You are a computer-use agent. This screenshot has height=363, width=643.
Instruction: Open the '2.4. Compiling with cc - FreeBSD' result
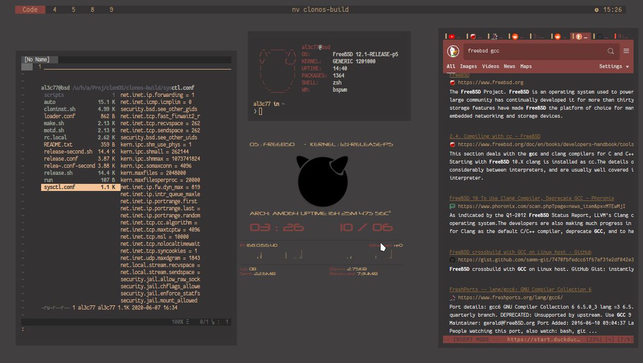click(495, 137)
